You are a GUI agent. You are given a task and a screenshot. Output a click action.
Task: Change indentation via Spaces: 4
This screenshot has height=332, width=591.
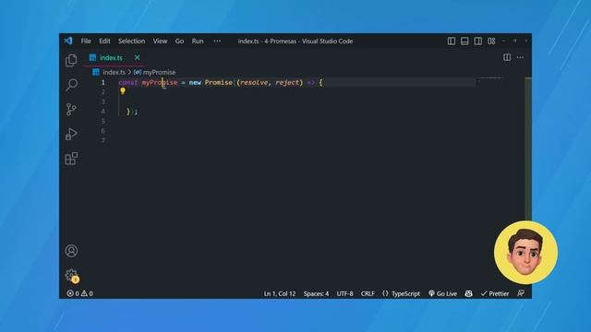click(316, 293)
